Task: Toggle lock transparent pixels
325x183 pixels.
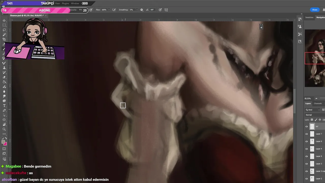Action: pos(312,120)
